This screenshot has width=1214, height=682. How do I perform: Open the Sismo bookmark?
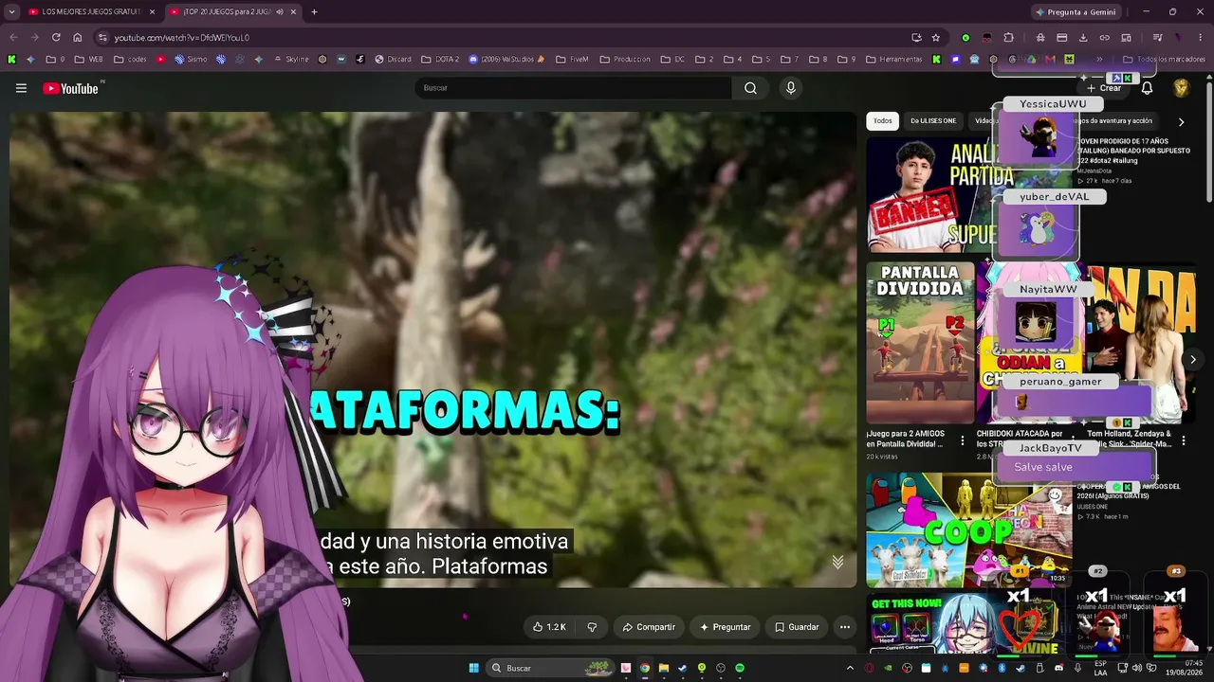click(x=190, y=59)
